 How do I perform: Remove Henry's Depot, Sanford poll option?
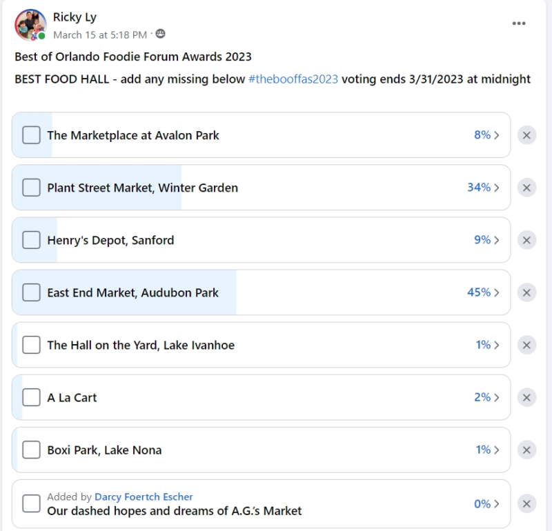click(x=526, y=240)
